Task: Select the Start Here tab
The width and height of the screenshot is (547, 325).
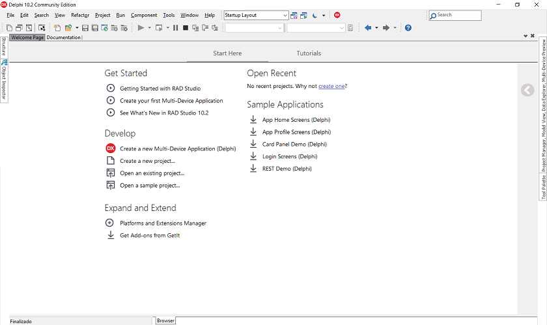Action: pos(227,53)
